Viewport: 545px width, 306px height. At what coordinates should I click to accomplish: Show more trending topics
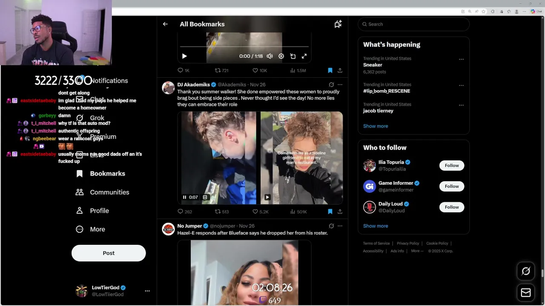point(376,126)
